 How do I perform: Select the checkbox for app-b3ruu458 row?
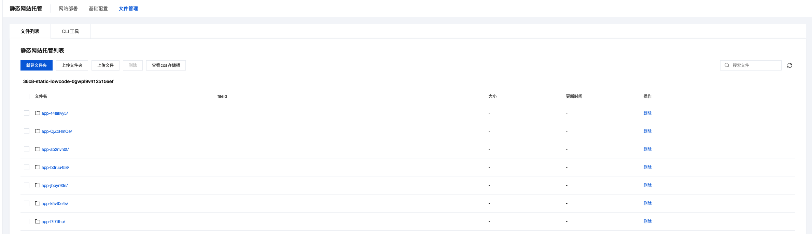27,167
